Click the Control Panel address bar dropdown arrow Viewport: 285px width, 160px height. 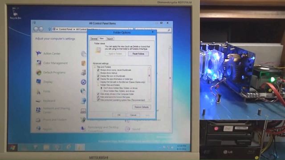[130, 29]
